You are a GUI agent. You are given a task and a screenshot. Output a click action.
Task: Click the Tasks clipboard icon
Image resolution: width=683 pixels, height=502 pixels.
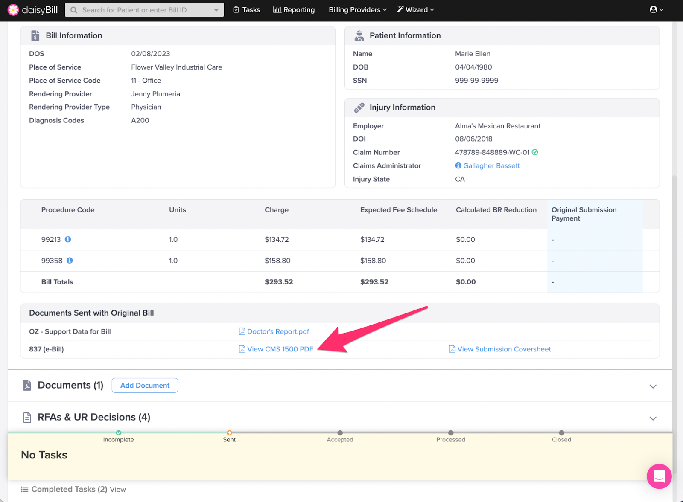(x=236, y=10)
